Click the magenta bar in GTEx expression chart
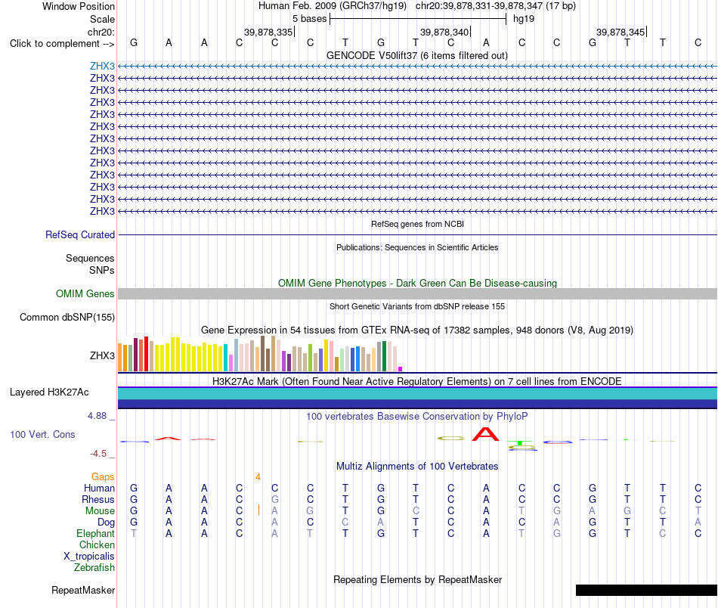 pyautogui.click(x=401, y=369)
